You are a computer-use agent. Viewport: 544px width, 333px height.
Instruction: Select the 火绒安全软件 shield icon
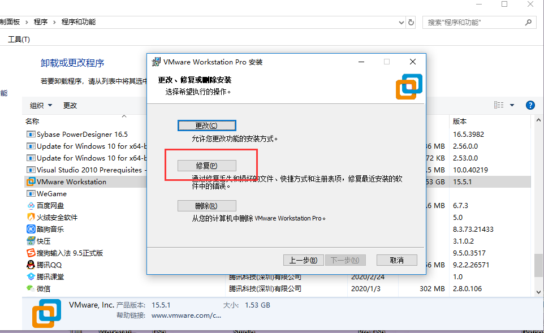[32, 217]
